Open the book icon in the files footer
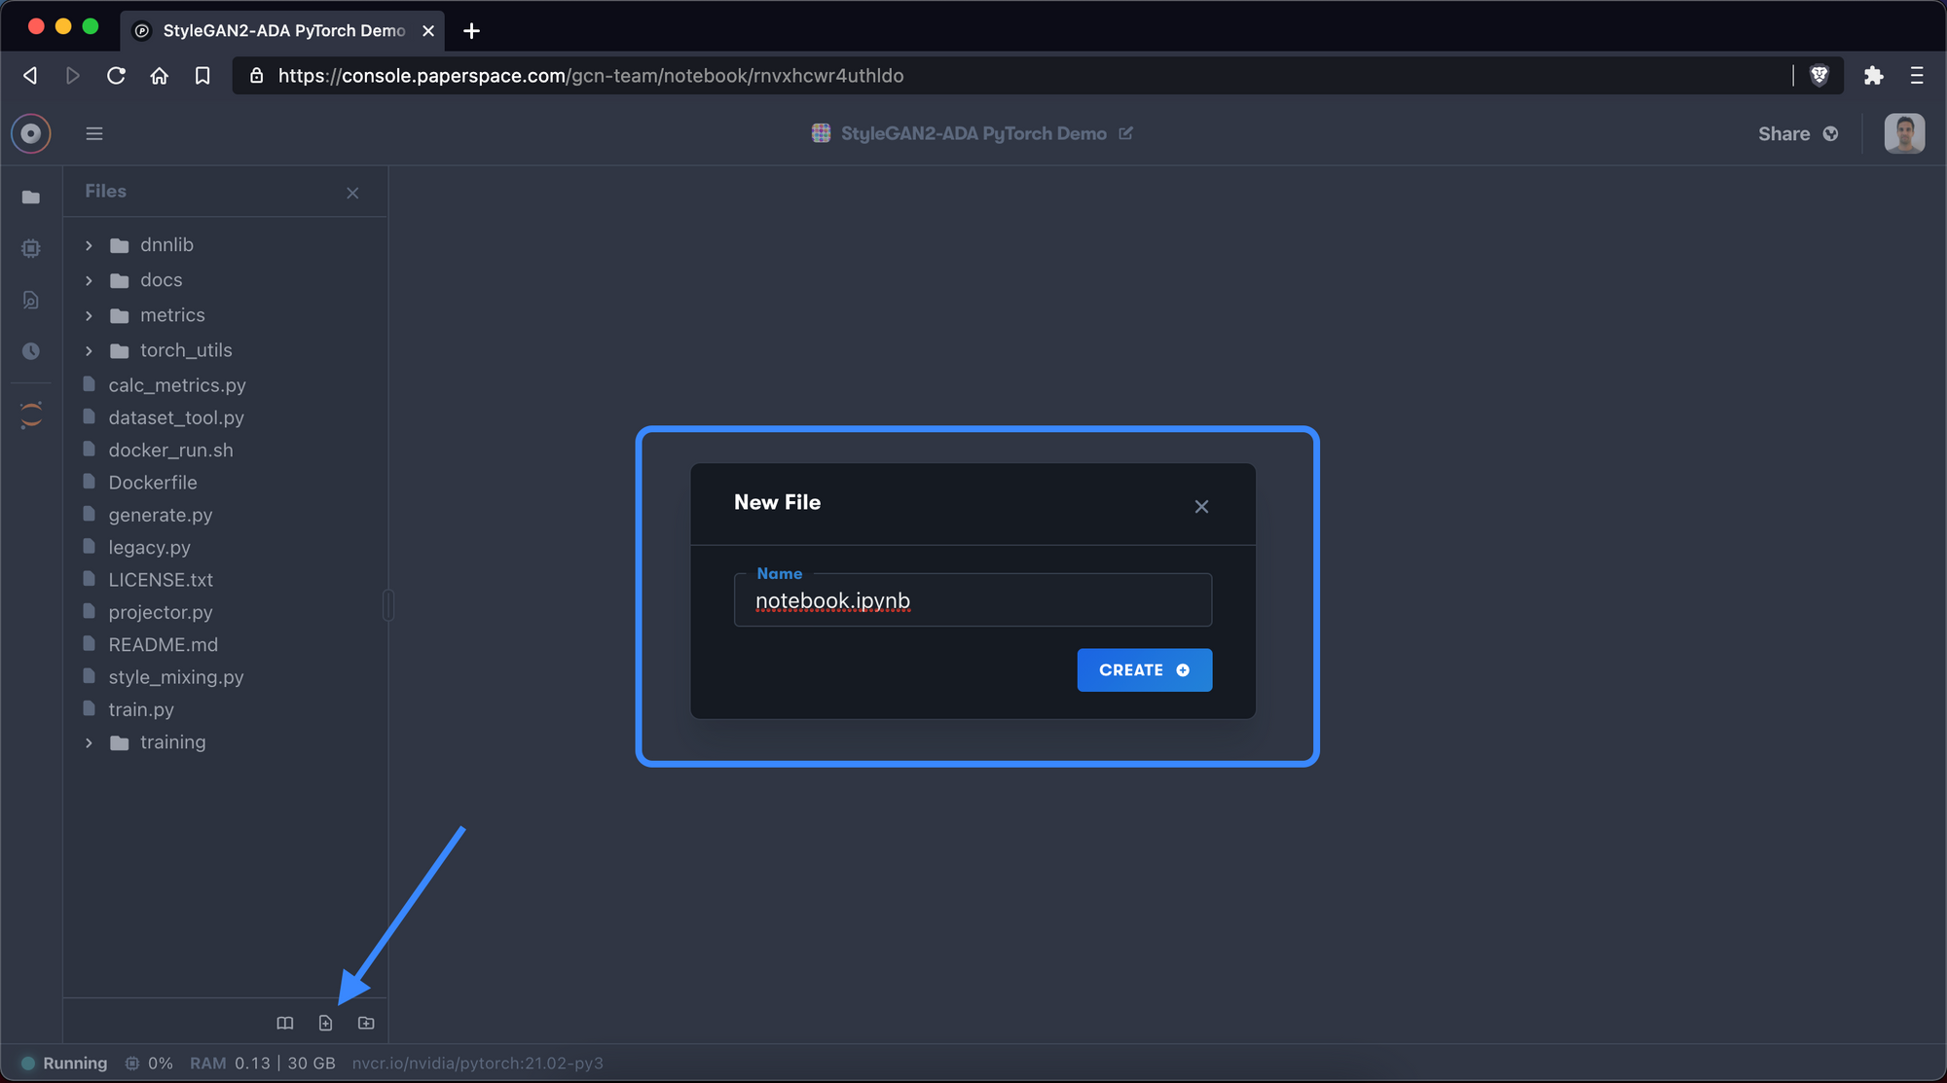The image size is (1947, 1083). pos(284,1023)
